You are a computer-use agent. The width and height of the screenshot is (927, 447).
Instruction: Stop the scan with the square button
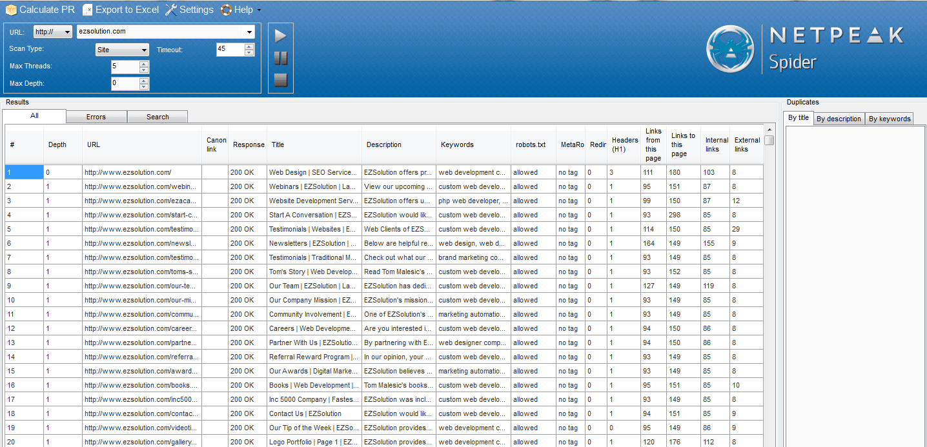click(x=280, y=81)
